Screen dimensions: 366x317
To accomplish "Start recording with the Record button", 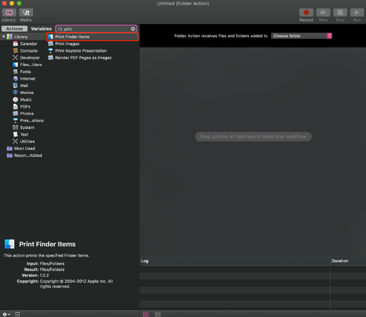I will (x=306, y=13).
